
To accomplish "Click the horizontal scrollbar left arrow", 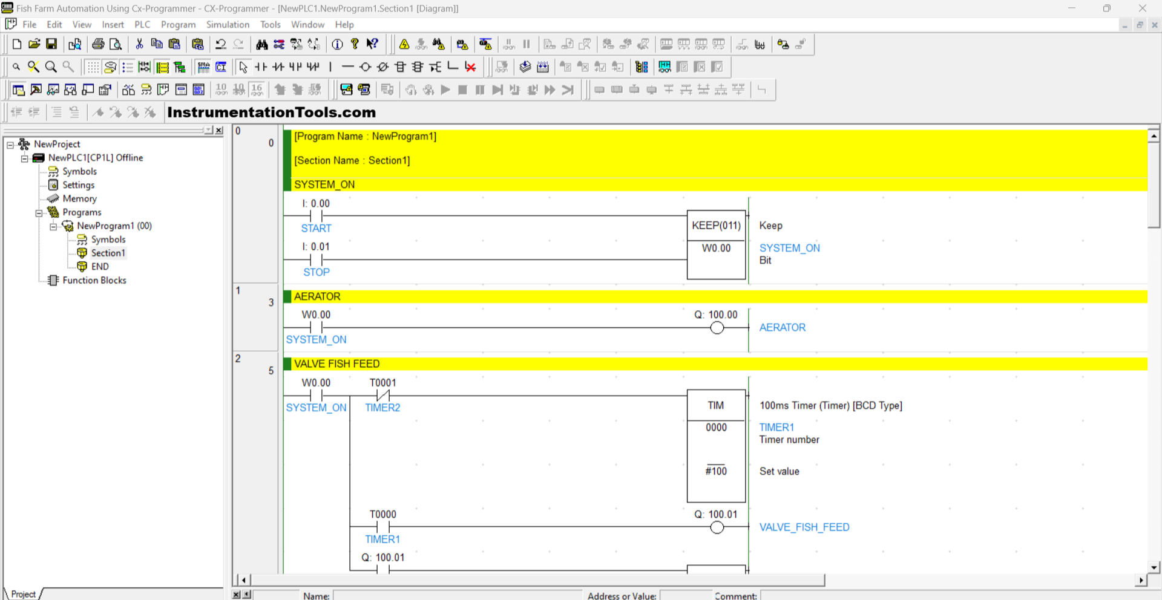I will 243,580.
